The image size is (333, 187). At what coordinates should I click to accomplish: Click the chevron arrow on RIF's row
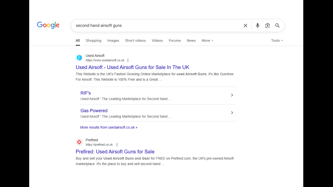(x=232, y=95)
